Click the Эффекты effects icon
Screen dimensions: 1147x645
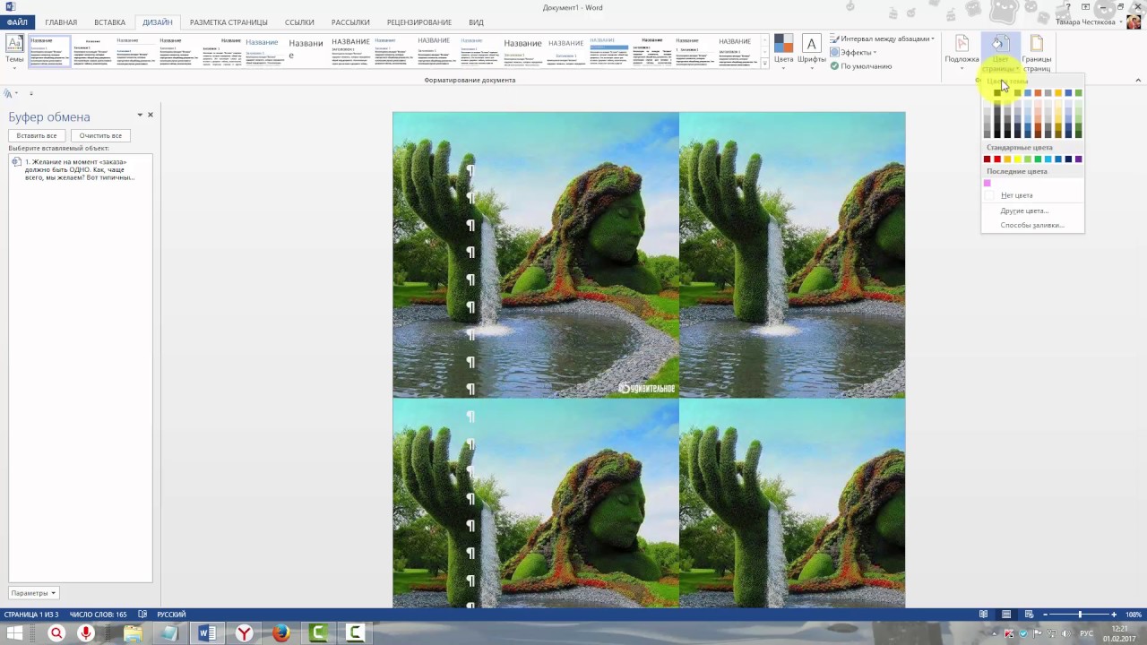[x=834, y=53]
